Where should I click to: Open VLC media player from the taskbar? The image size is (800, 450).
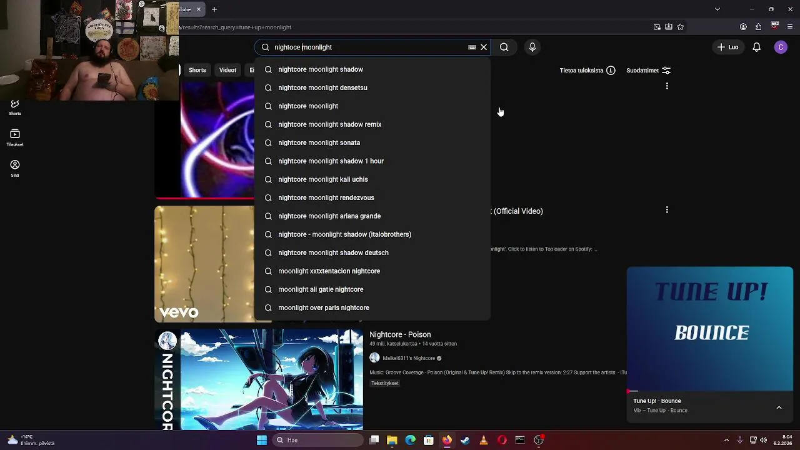click(483, 440)
